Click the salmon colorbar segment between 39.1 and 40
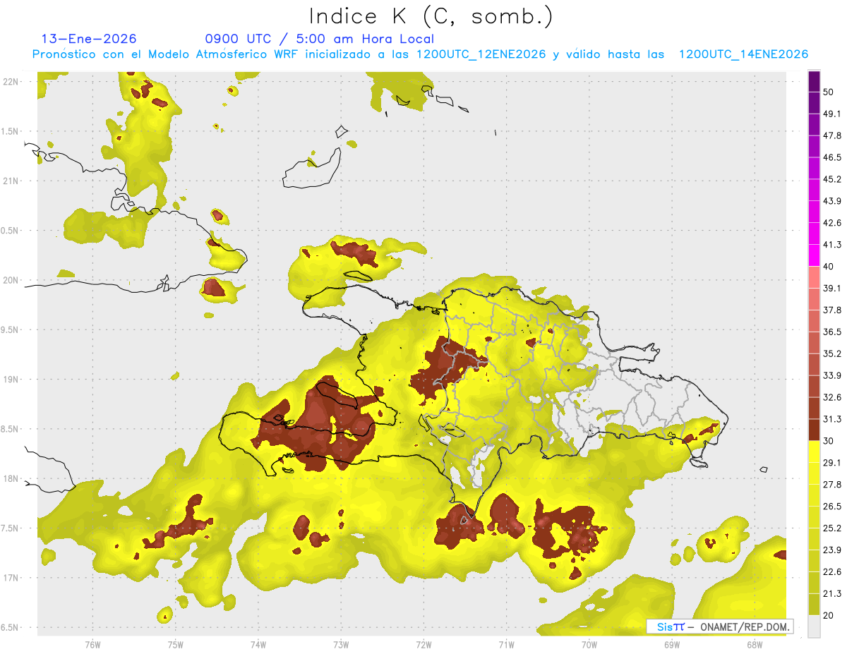847x654 pixels. (x=814, y=277)
